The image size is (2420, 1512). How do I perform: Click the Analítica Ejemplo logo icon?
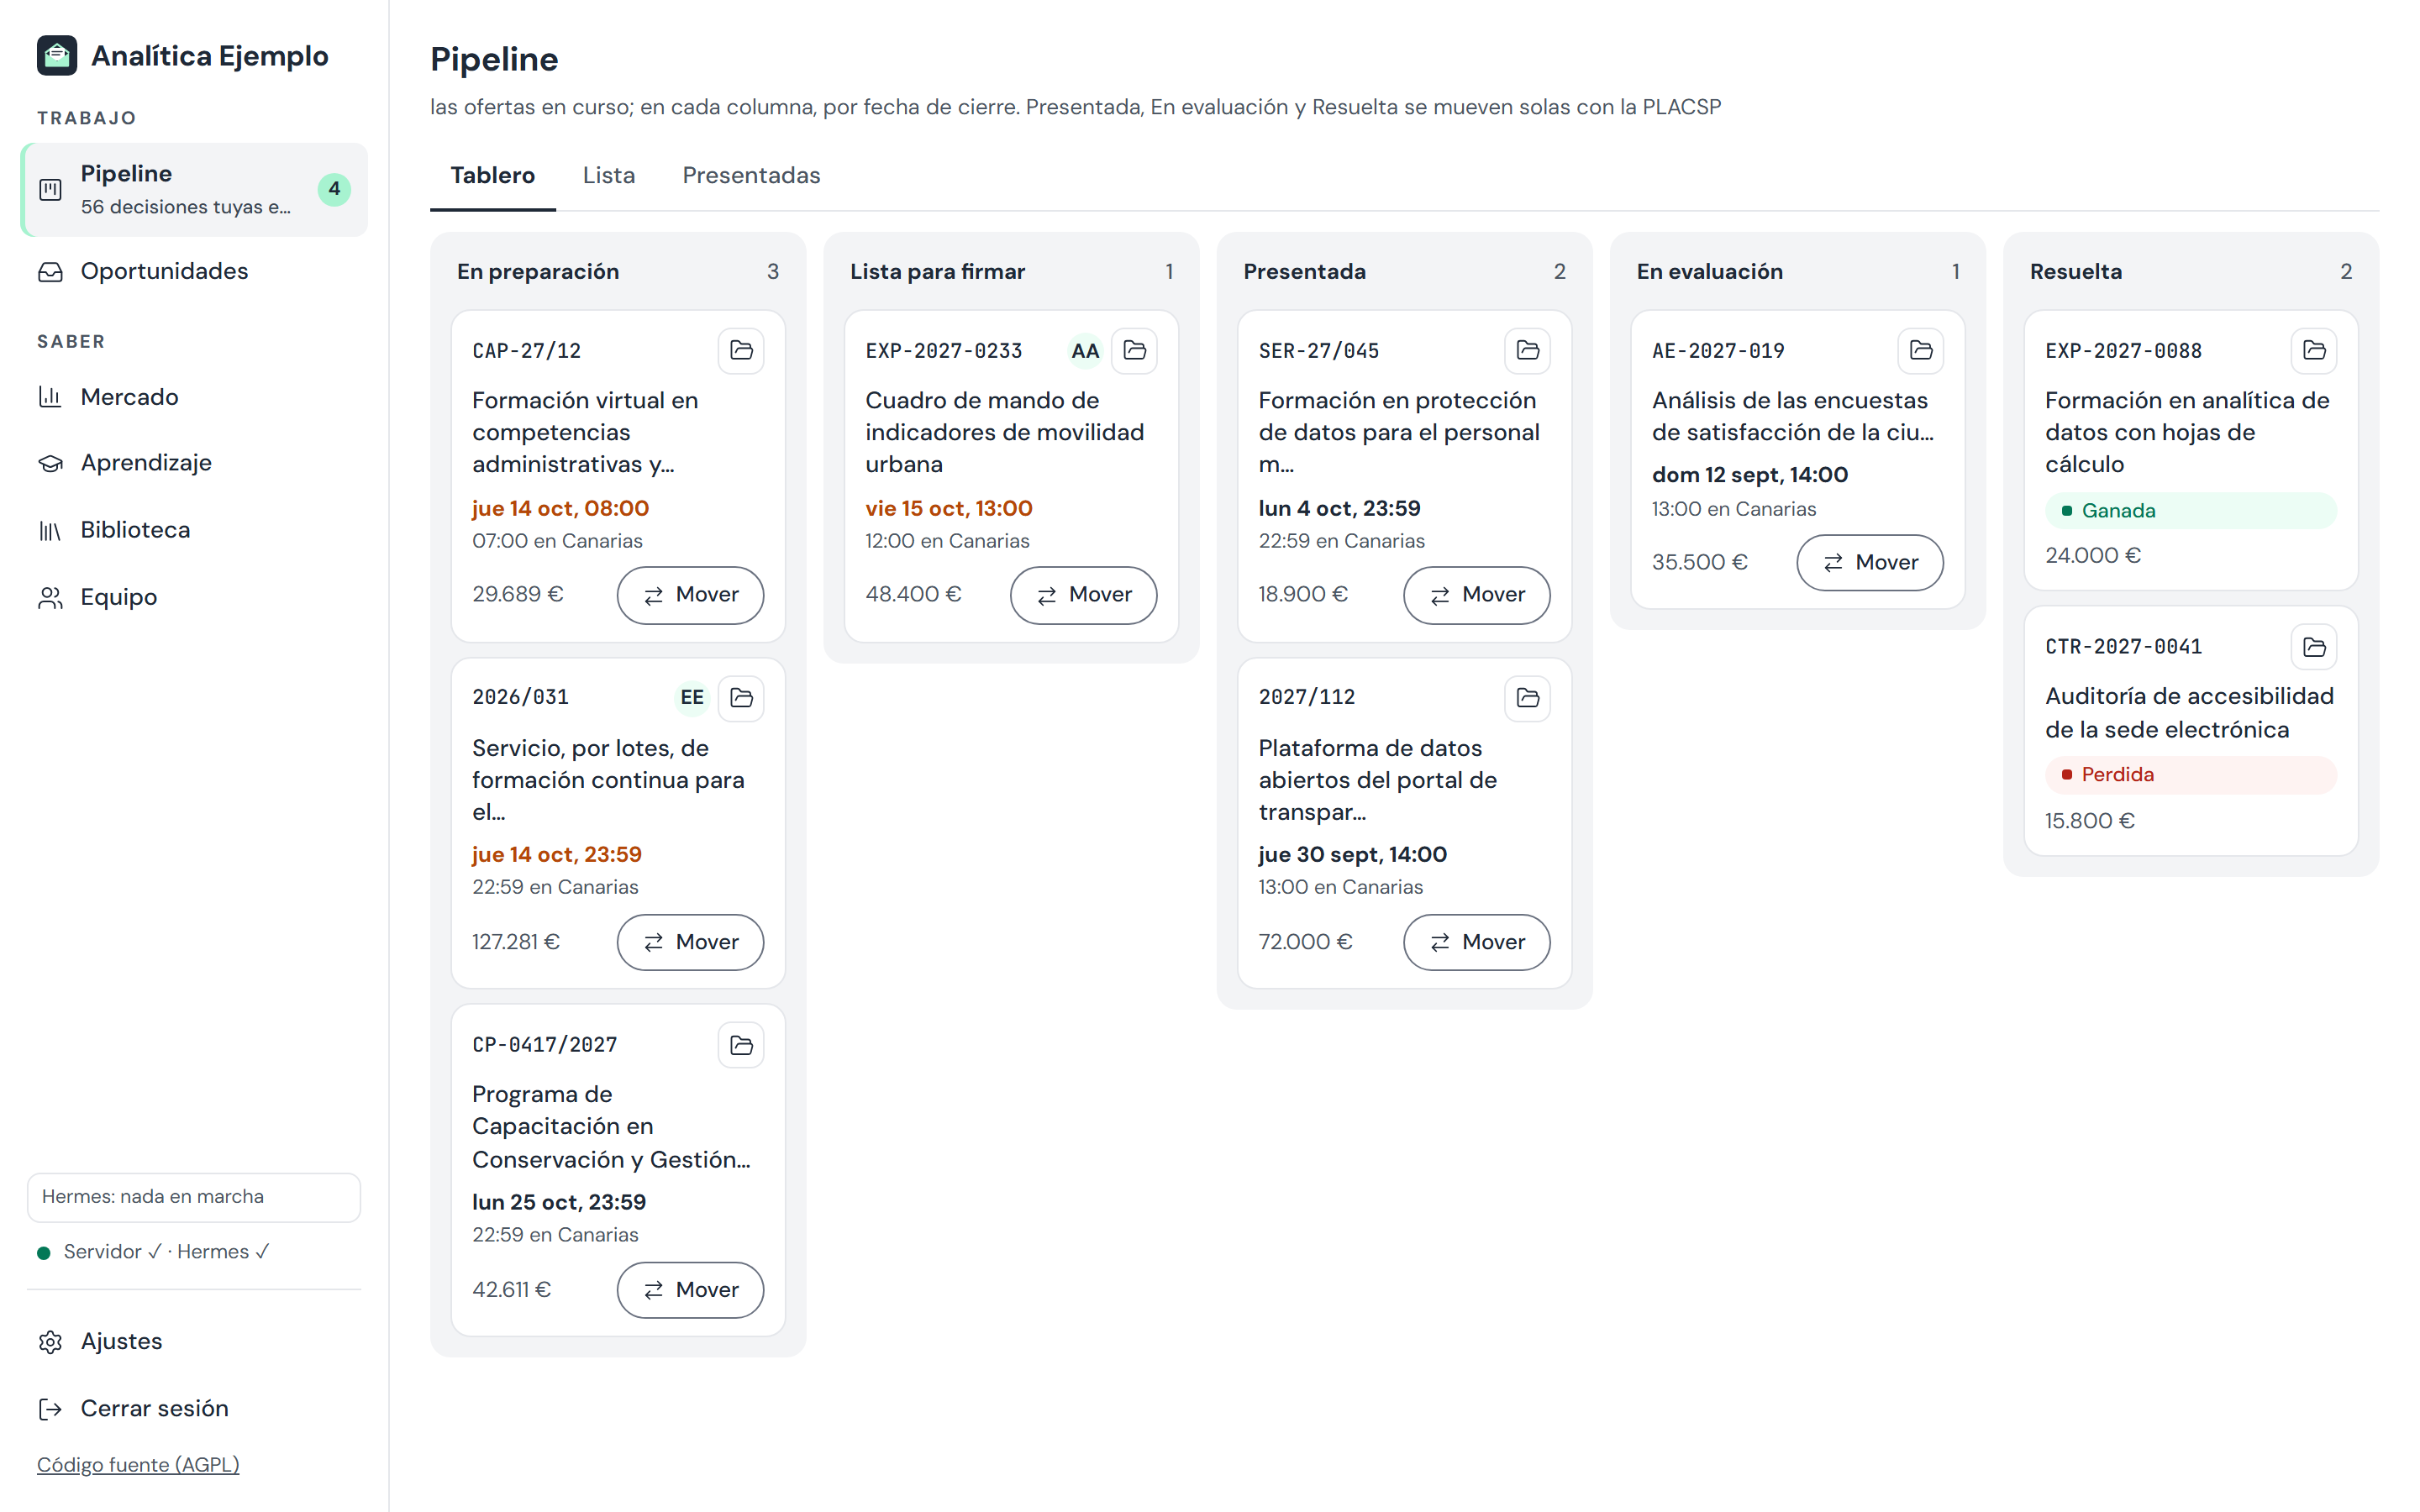click(x=57, y=55)
